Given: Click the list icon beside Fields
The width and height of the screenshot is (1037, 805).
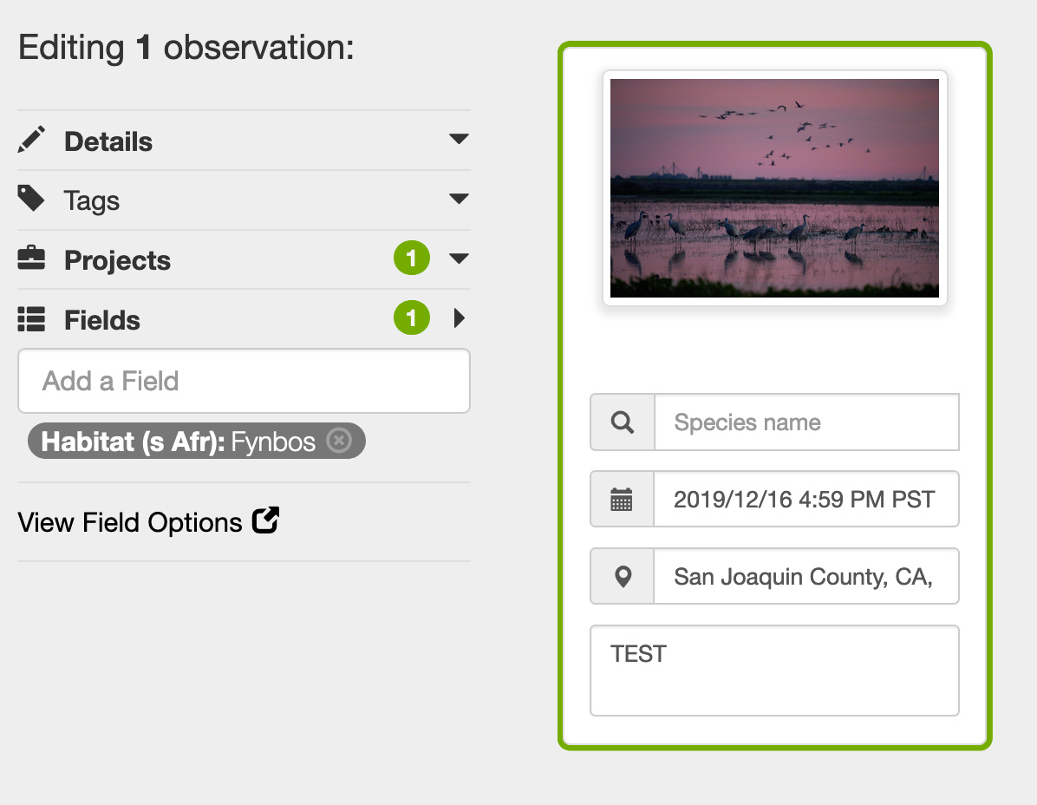Looking at the screenshot, I should [x=31, y=319].
